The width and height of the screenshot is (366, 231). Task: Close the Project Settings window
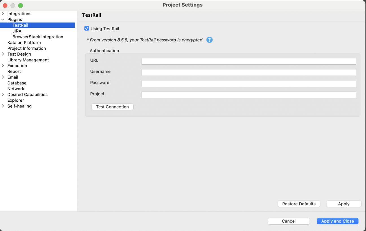tap(5, 5)
